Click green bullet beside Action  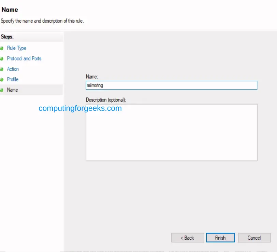coord(2,69)
